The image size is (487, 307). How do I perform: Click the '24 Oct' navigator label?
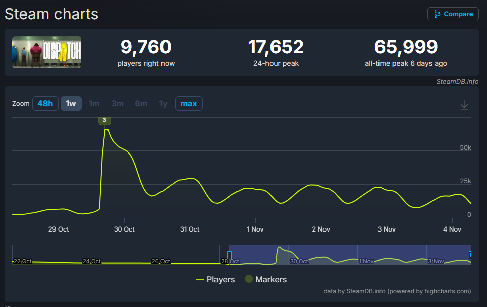[x=92, y=261]
